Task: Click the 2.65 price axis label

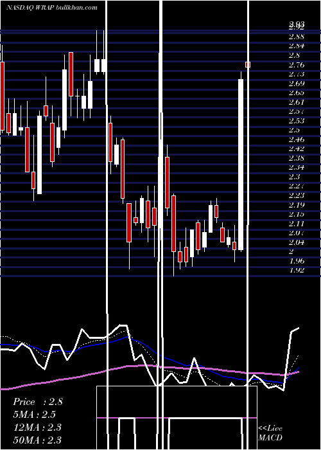Action: coord(297,93)
